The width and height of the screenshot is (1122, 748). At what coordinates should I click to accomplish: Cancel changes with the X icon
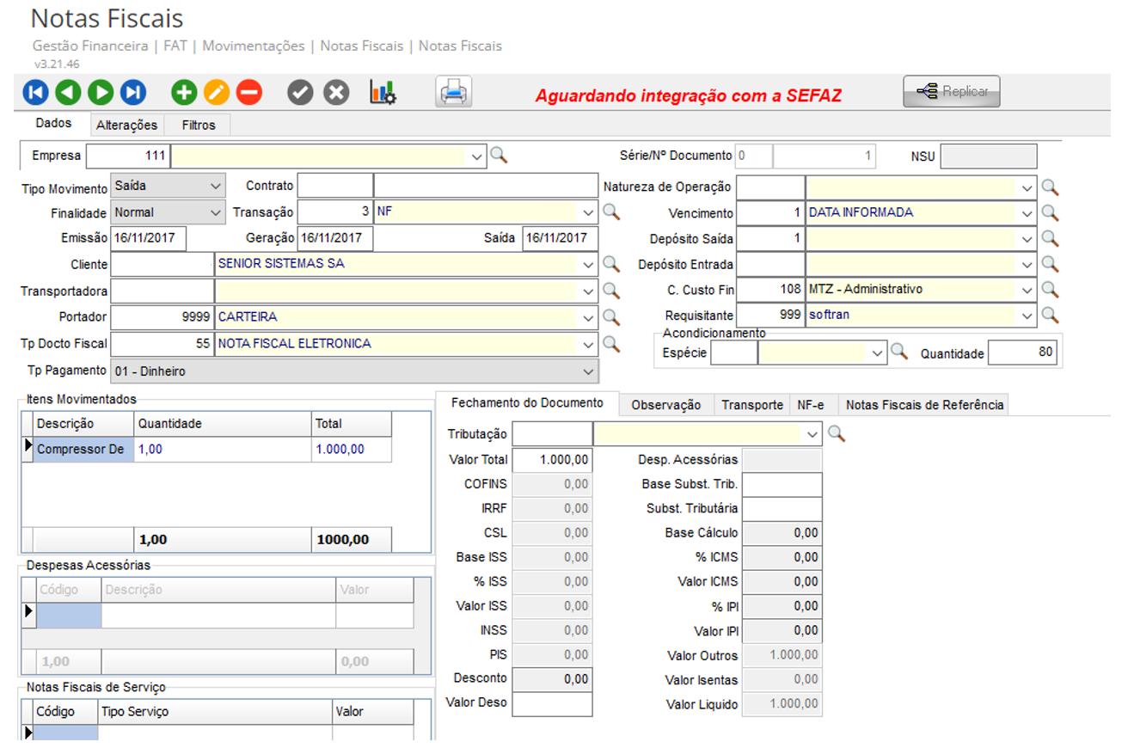[x=336, y=92]
